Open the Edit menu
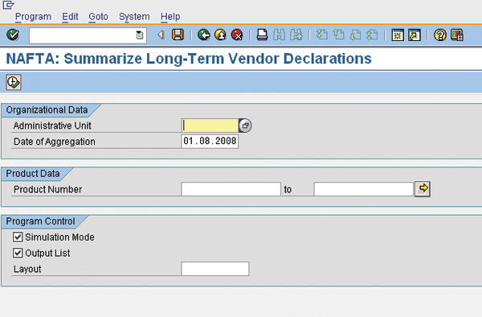Image resolution: width=482 pixels, height=317 pixels. pos(70,17)
